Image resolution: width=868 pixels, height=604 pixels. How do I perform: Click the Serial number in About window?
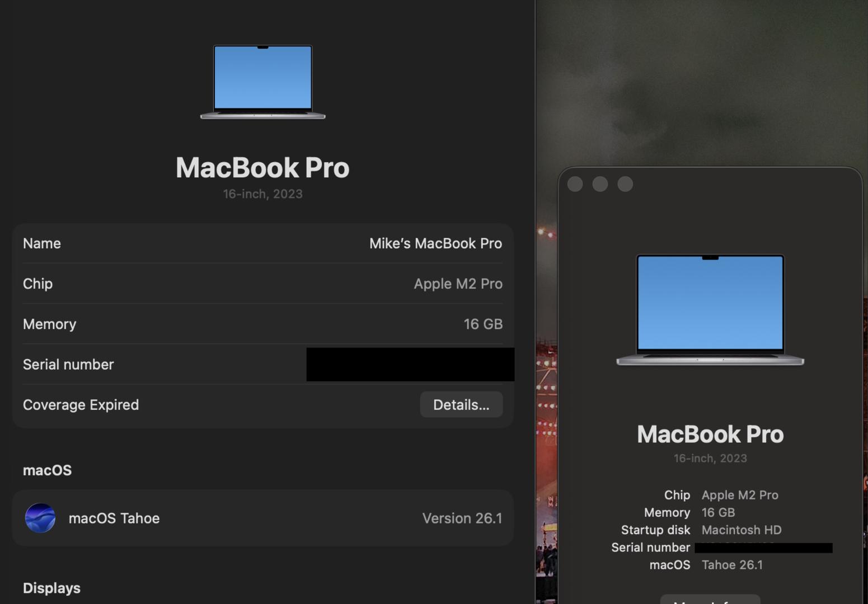click(763, 548)
